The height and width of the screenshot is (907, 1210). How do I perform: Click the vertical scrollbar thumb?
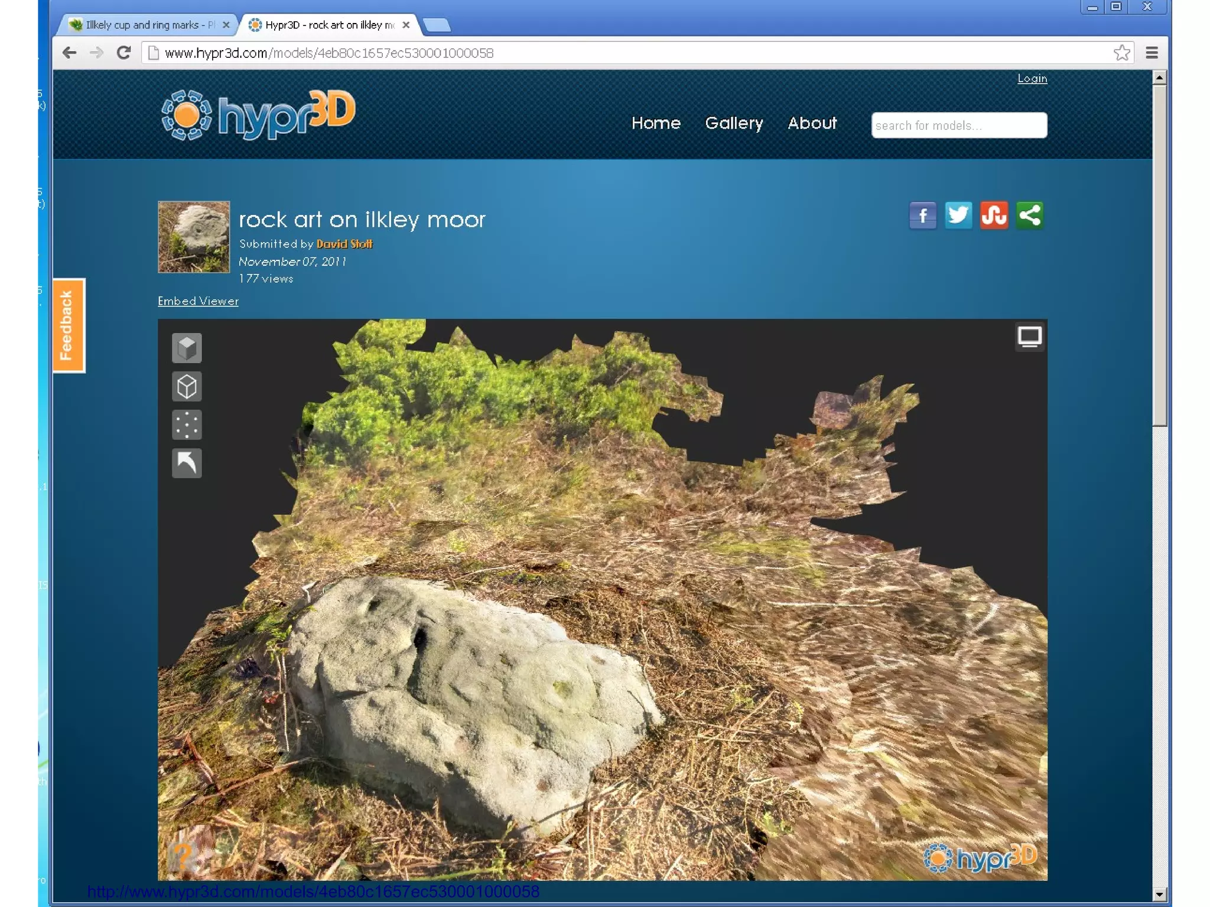coord(1159,255)
